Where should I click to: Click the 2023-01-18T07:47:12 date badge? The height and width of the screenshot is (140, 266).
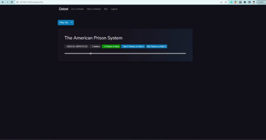pos(77,46)
